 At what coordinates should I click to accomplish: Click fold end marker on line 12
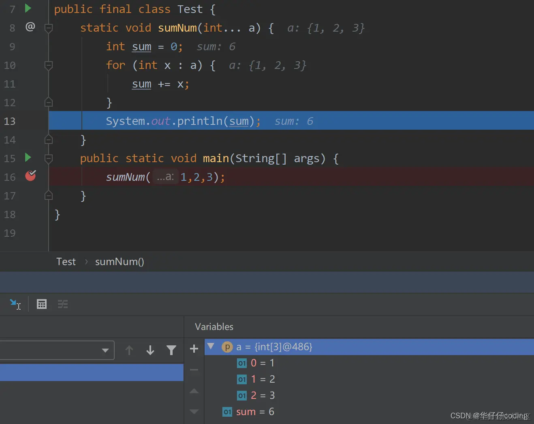[x=49, y=102]
